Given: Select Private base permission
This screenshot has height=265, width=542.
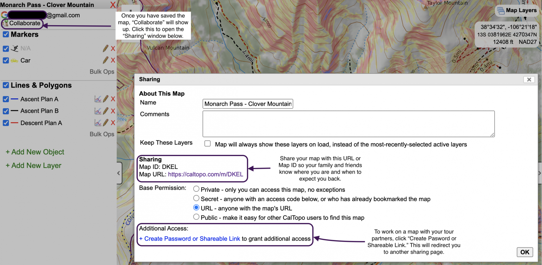Looking at the screenshot, I should pos(196,189).
